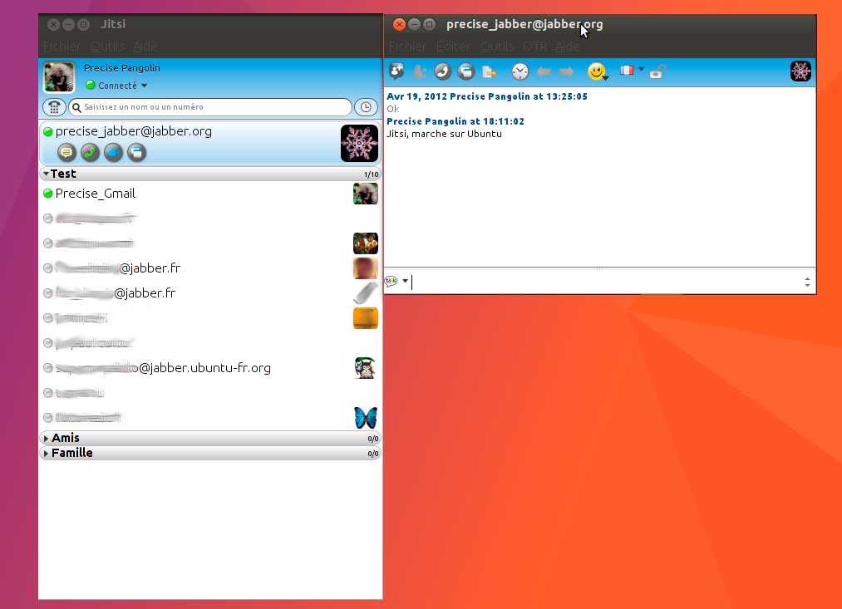The image size is (842, 609).
Task: Click the invite contacts toolbar icon
Action: click(396, 72)
